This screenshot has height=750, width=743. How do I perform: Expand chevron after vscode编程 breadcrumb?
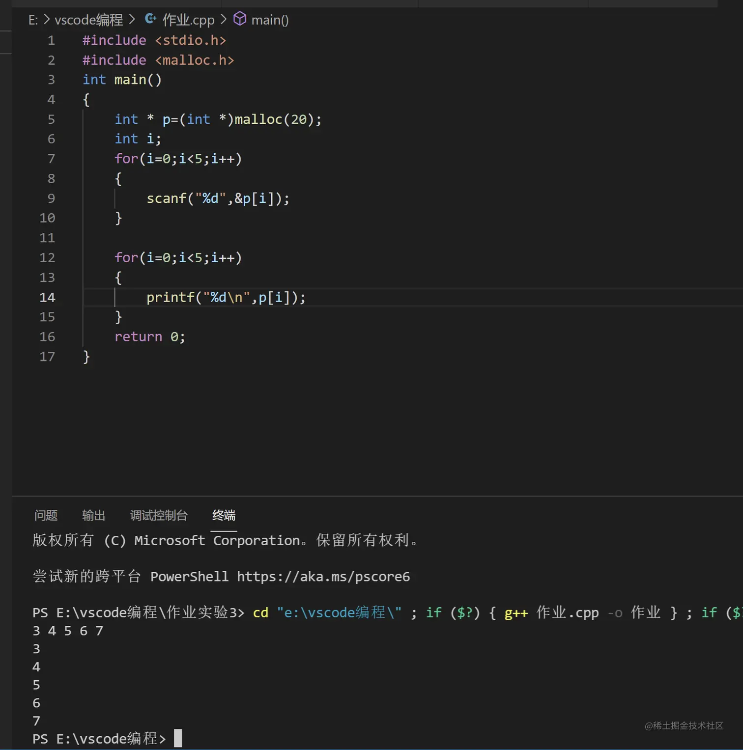coord(132,20)
